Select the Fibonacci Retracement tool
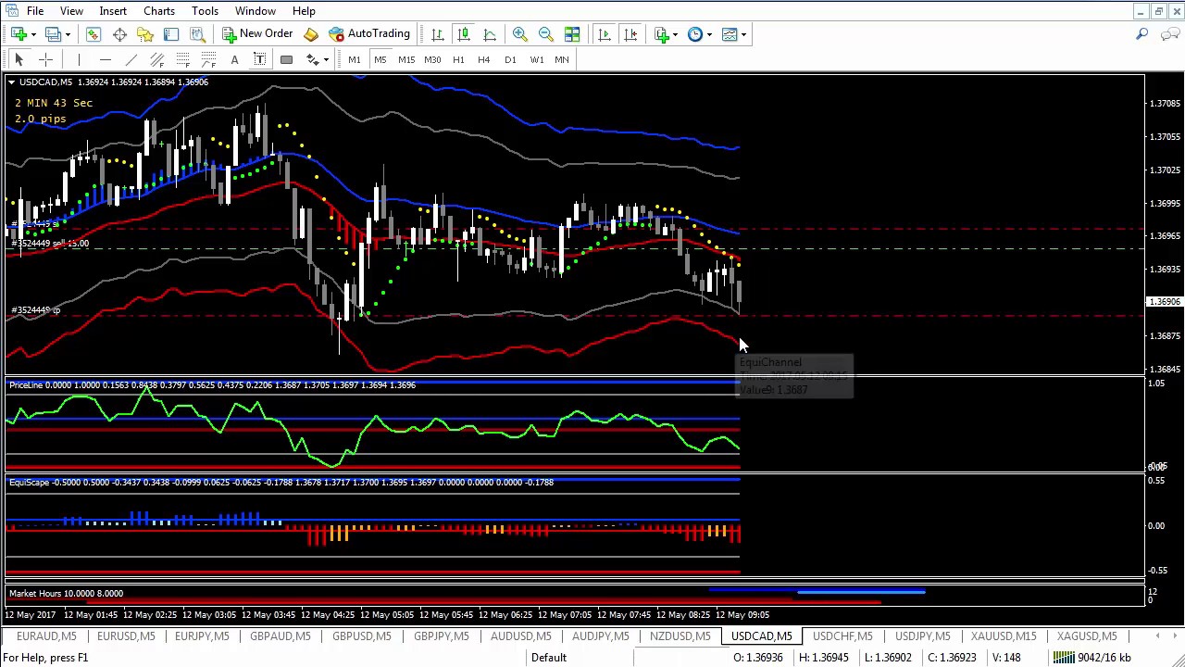 click(x=183, y=59)
